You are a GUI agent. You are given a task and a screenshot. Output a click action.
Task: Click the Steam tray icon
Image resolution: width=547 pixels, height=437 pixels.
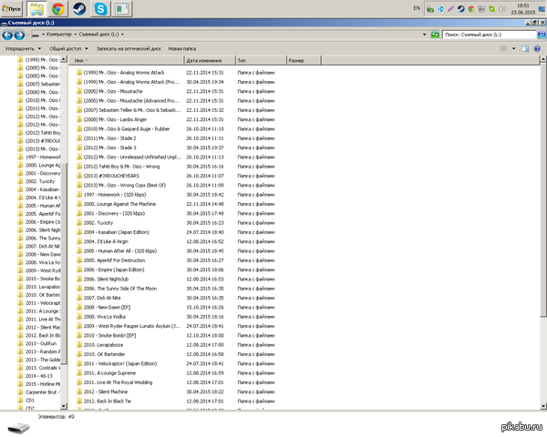pyautogui.click(x=460, y=9)
